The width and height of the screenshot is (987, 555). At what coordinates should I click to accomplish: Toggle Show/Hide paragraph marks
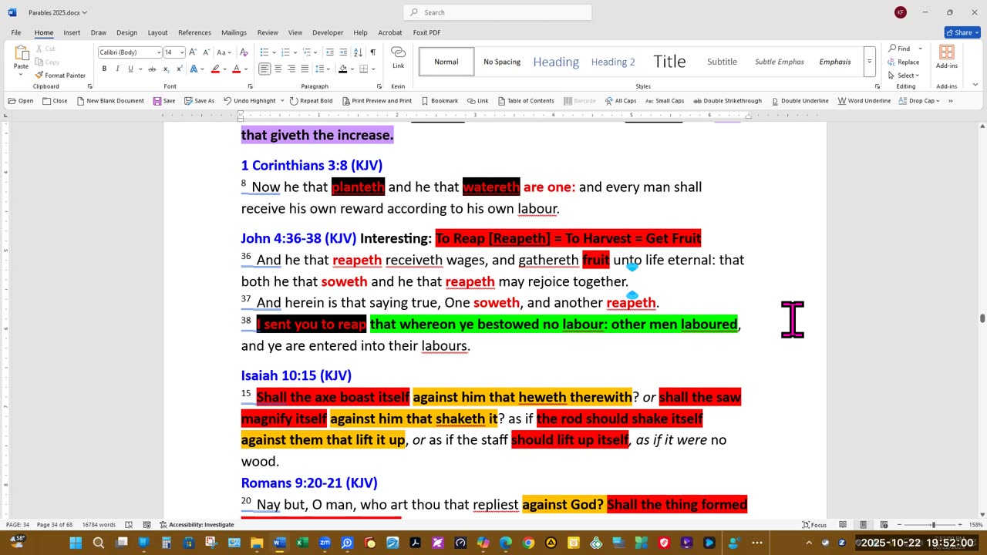(x=373, y=52)
